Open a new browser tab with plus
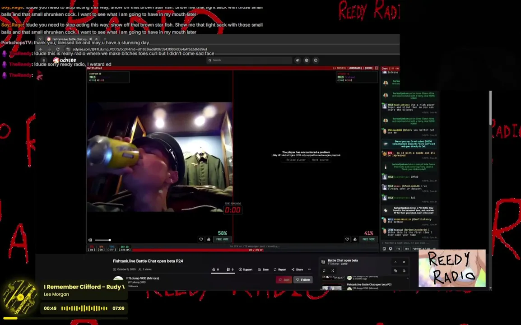Image resolution: width=521 pixels, height=325 pixels. click(105, 39)
